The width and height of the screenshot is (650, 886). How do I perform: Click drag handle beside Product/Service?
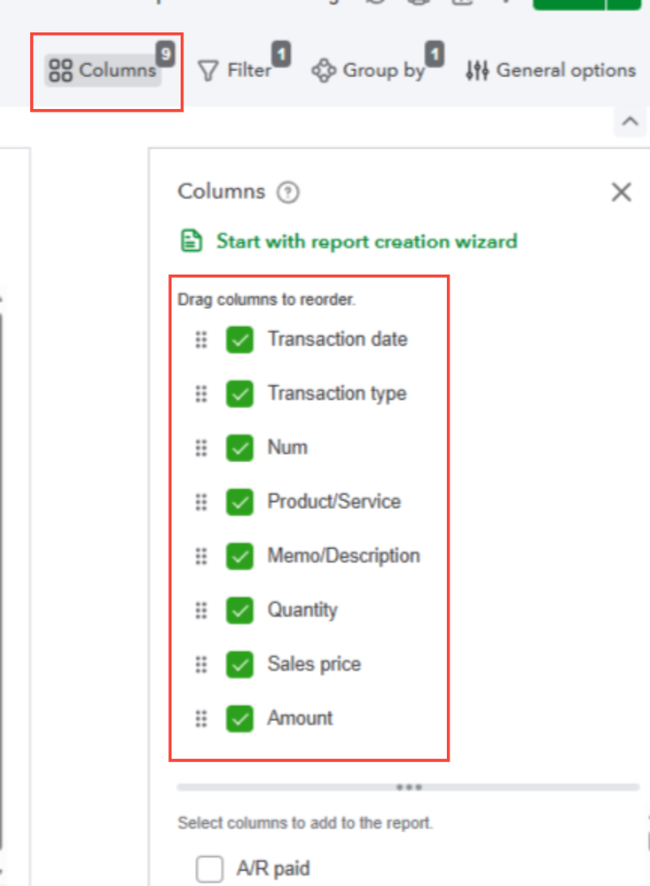pos(201,502)
